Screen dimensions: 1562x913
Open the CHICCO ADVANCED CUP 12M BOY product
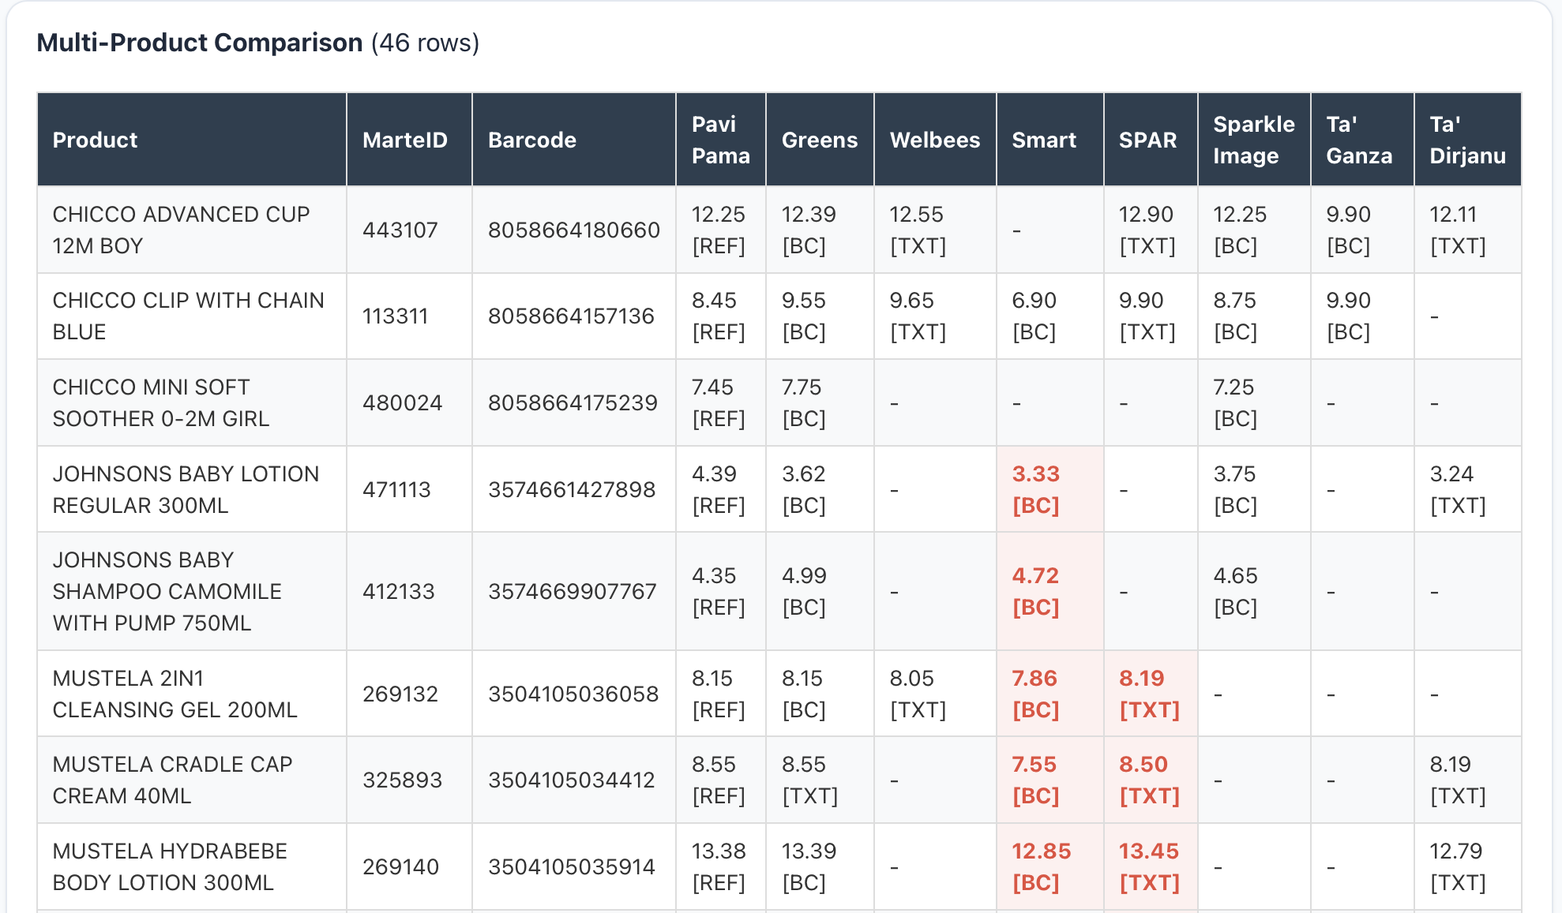pyautogui.click(x=180, y=230)
